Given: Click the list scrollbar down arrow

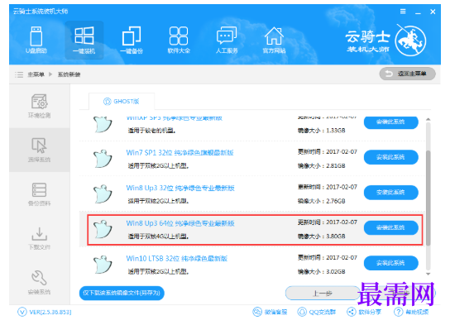Looking at the screenshot, I should pyautogui.click(x=428, y=274).
